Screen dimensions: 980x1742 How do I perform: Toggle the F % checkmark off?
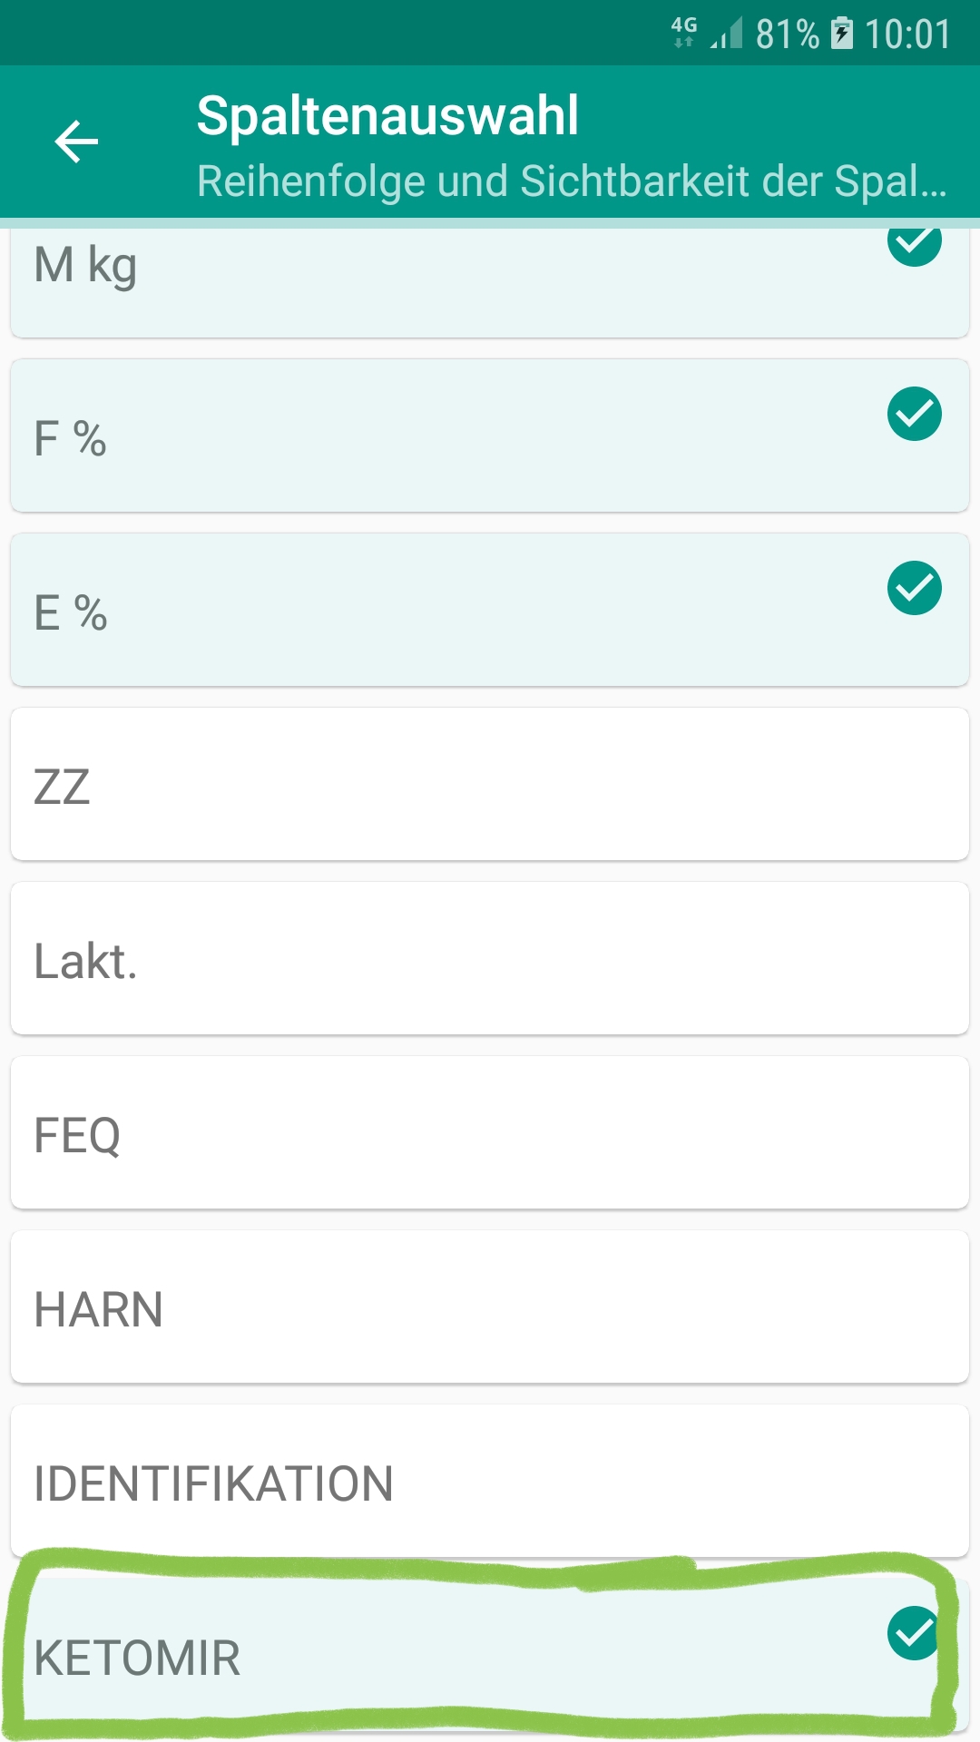click(914, 414)
